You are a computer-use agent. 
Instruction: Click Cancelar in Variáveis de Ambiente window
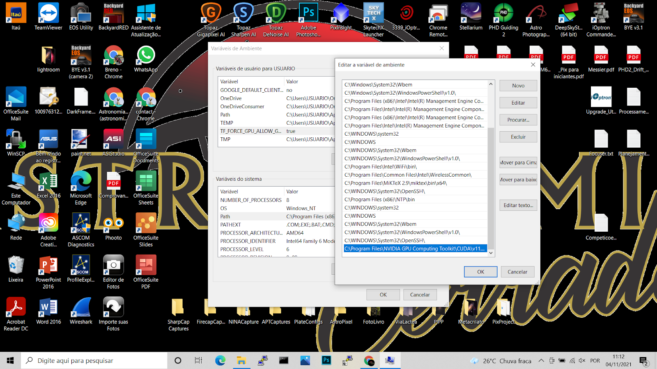pos(420,295)
